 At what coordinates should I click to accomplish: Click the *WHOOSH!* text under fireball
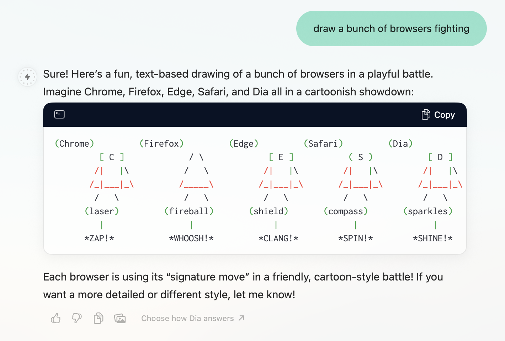tap(191, 238)
